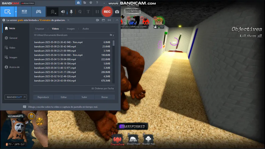Viewport: 265px width, 149px height.
Task: Toggle the microphone recording
Action: [x=71, y=12]
